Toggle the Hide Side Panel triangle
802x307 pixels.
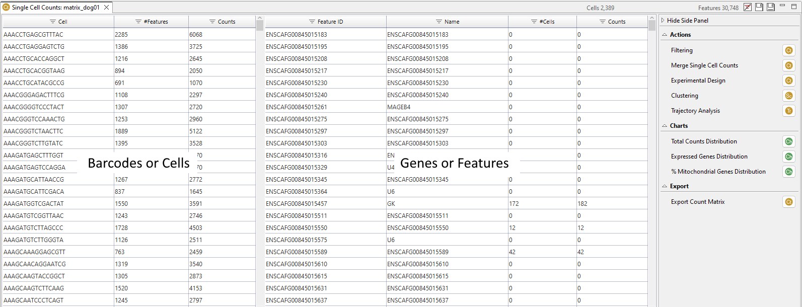coord(663,21)
